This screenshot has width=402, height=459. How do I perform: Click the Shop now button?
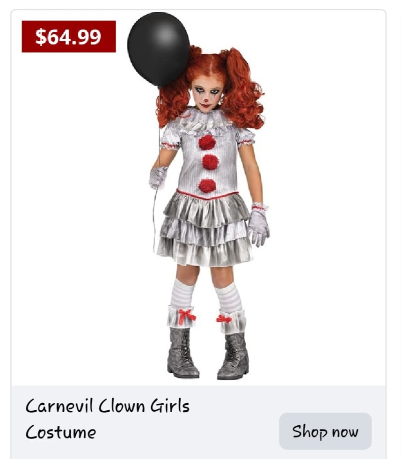[325, 431]
